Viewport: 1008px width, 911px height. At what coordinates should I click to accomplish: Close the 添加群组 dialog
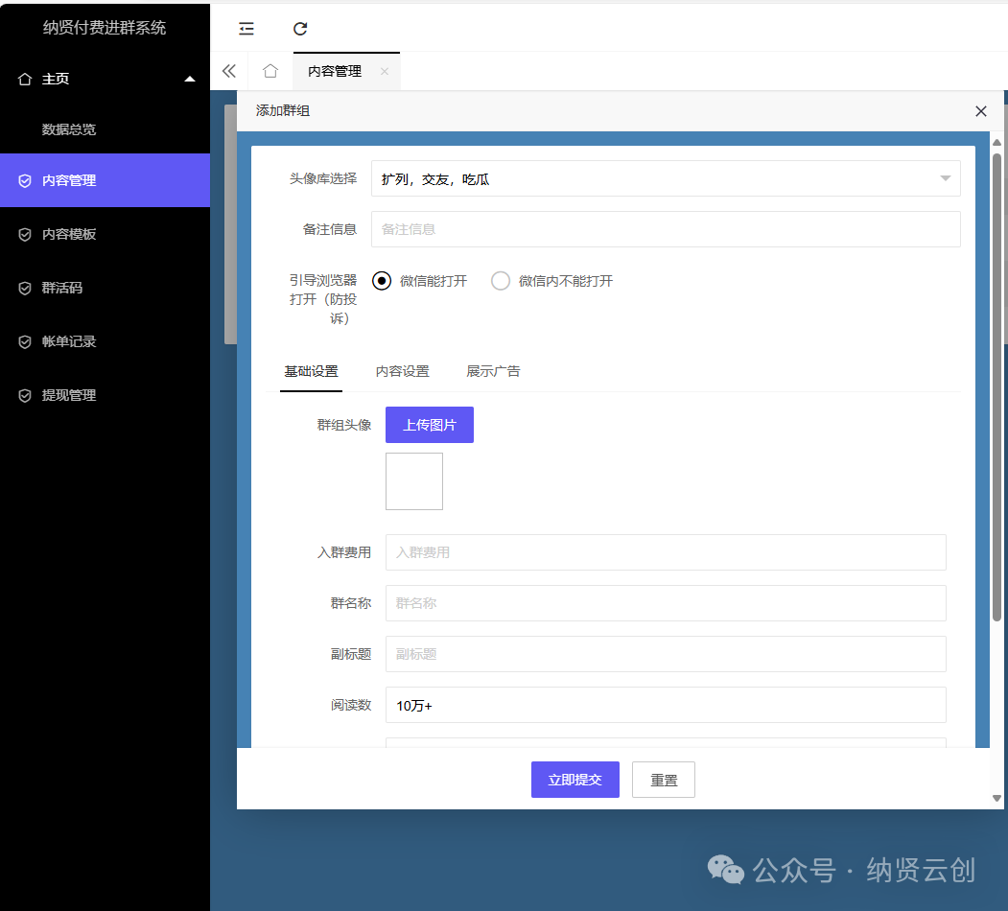[x=980, y=111]
